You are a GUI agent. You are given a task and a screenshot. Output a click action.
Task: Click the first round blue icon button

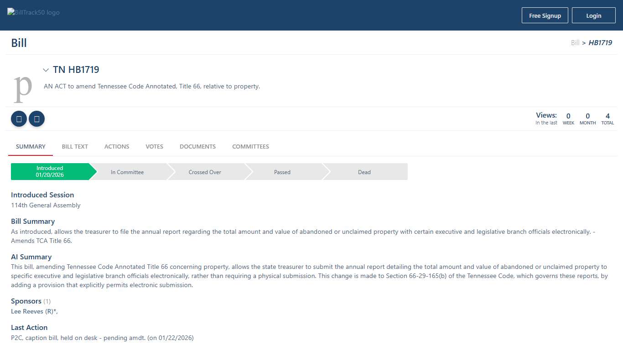coord(19,119)
